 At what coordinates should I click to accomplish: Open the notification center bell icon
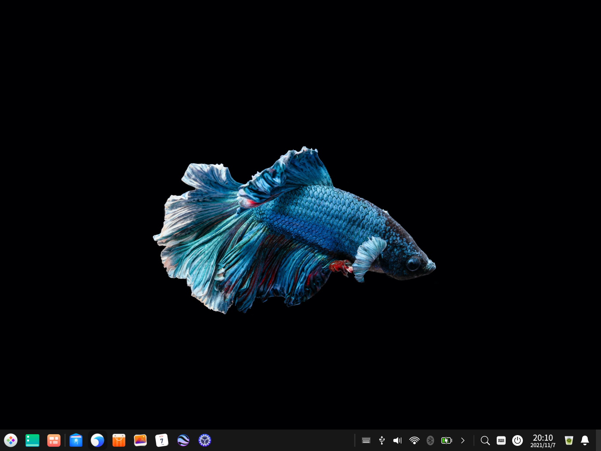coord(585,440)
